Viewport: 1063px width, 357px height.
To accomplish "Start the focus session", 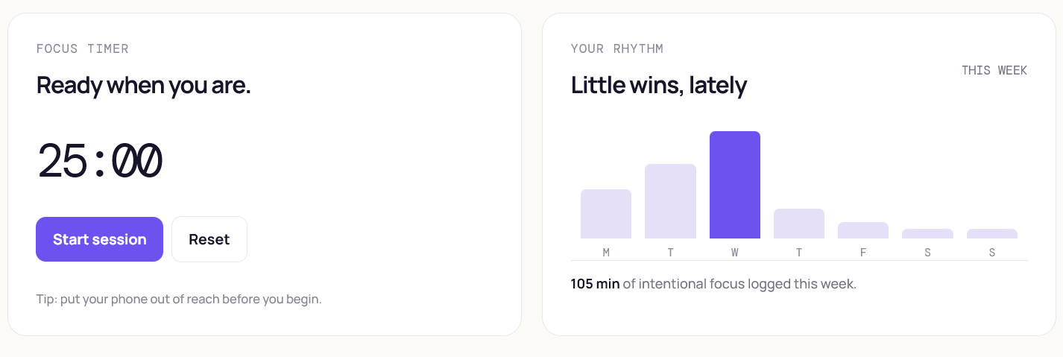I will (99, 239).
